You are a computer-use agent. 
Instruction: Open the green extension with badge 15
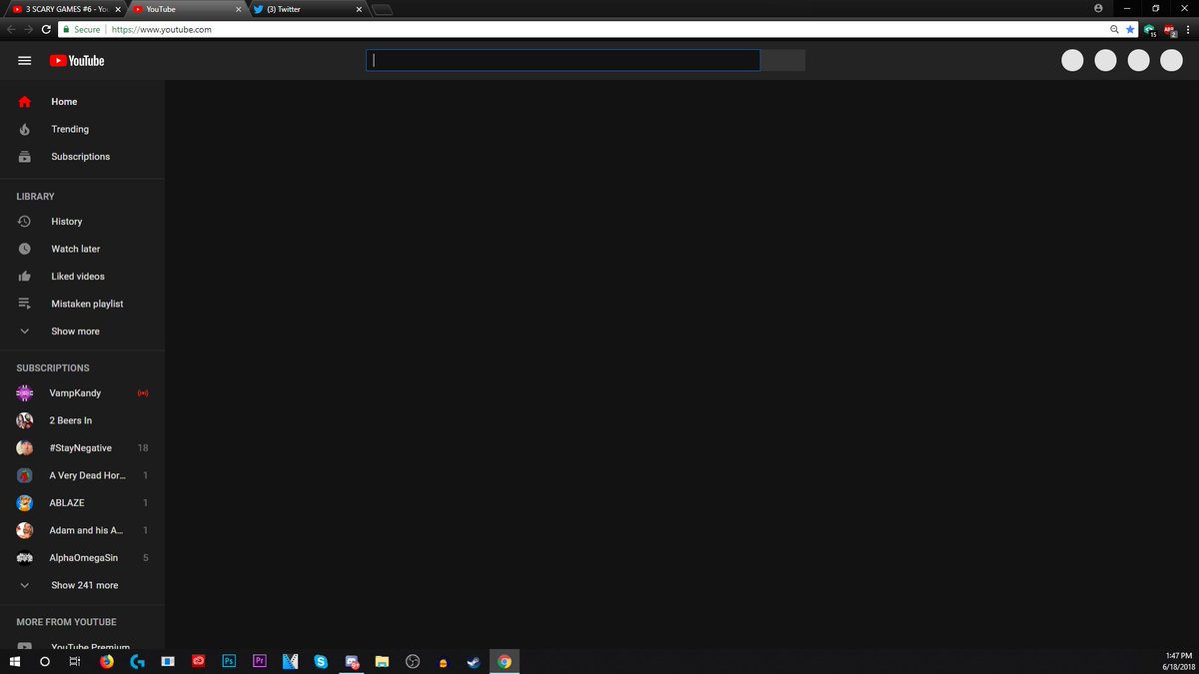(x=1150, y=31)
